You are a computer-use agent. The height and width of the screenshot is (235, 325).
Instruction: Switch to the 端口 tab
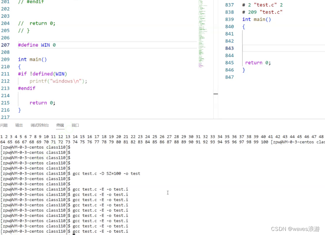point(75,125)
